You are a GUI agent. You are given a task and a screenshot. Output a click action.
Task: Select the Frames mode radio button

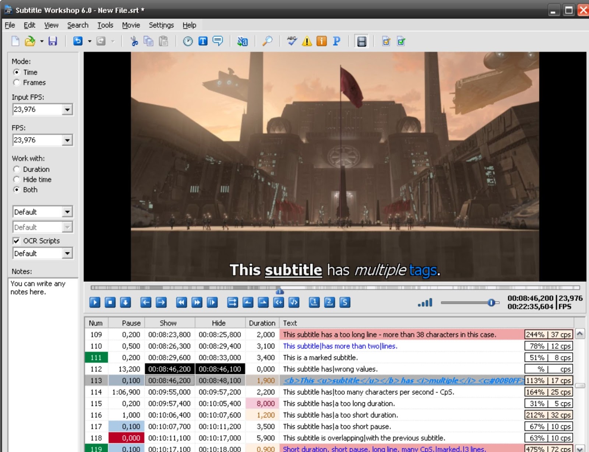coord(17,83)
